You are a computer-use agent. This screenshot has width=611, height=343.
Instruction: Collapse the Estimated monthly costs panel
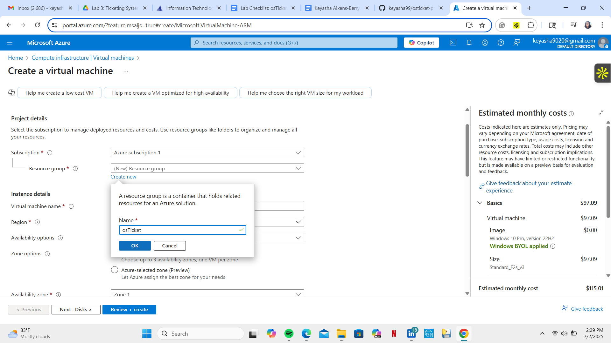click(x=601, y=112)
